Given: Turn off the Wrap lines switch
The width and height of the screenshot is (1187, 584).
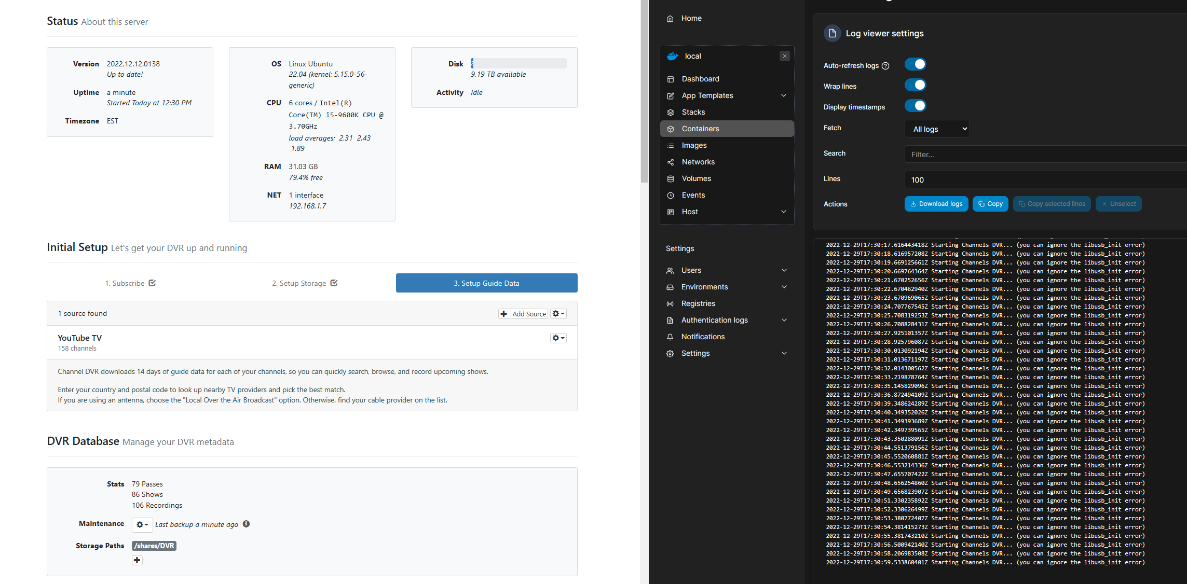Looking at the screenshot, I should click(x=915, y=85).
